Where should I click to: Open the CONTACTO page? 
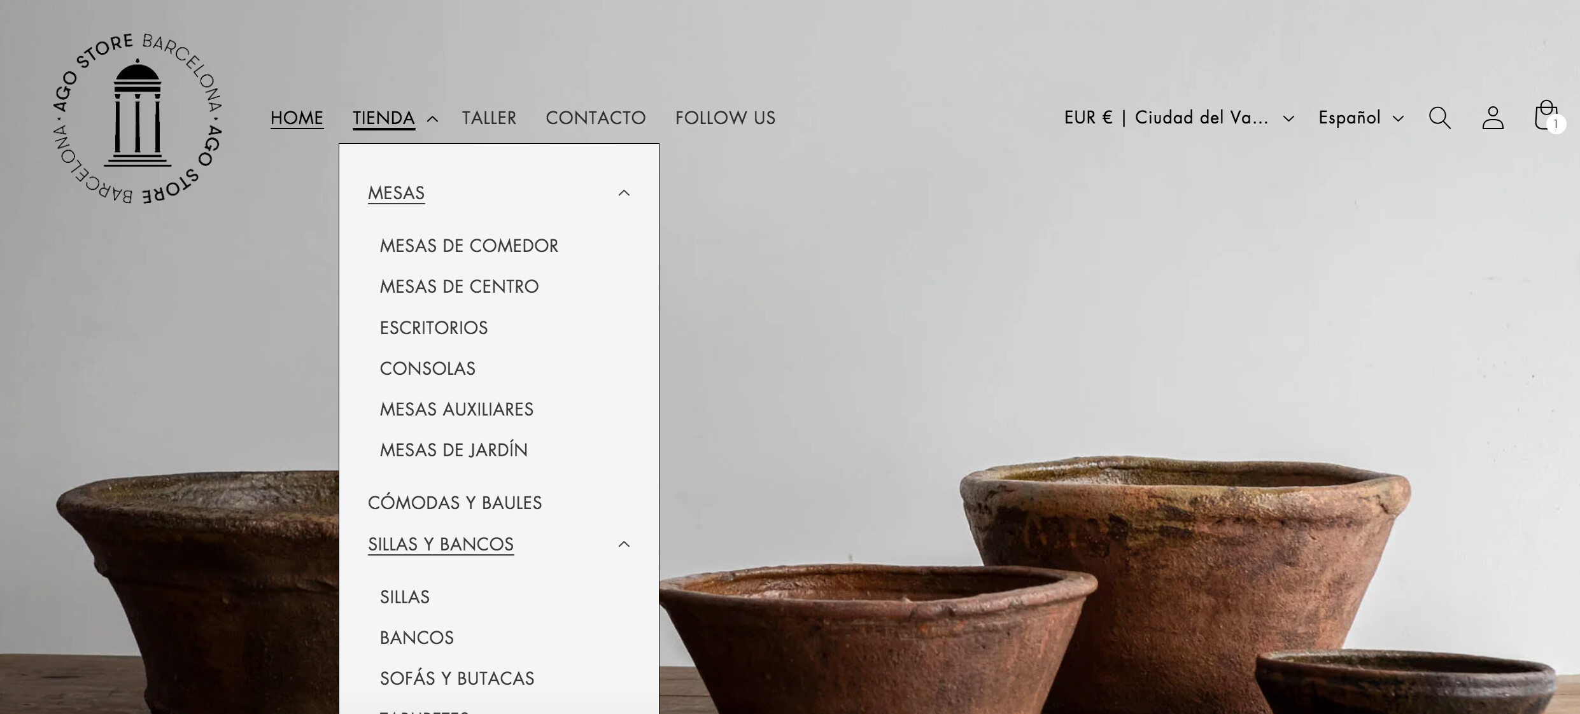click(x=596, y=118)
